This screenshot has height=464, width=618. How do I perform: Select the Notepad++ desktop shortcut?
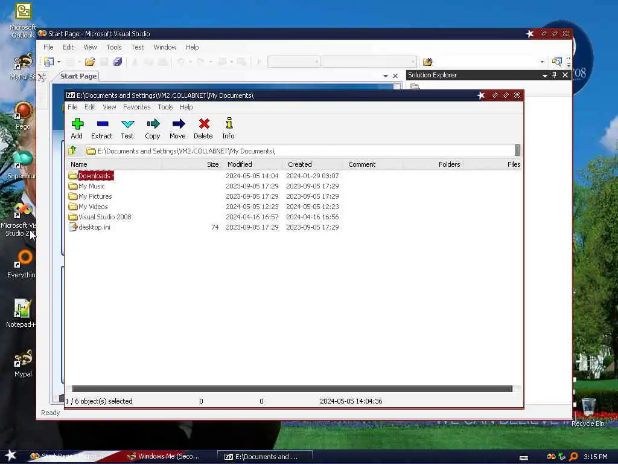click(22, 314)
